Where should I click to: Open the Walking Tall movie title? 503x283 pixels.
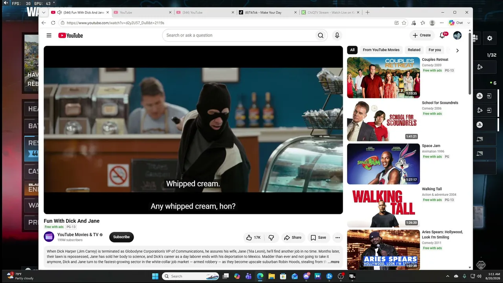click(432, 189)
